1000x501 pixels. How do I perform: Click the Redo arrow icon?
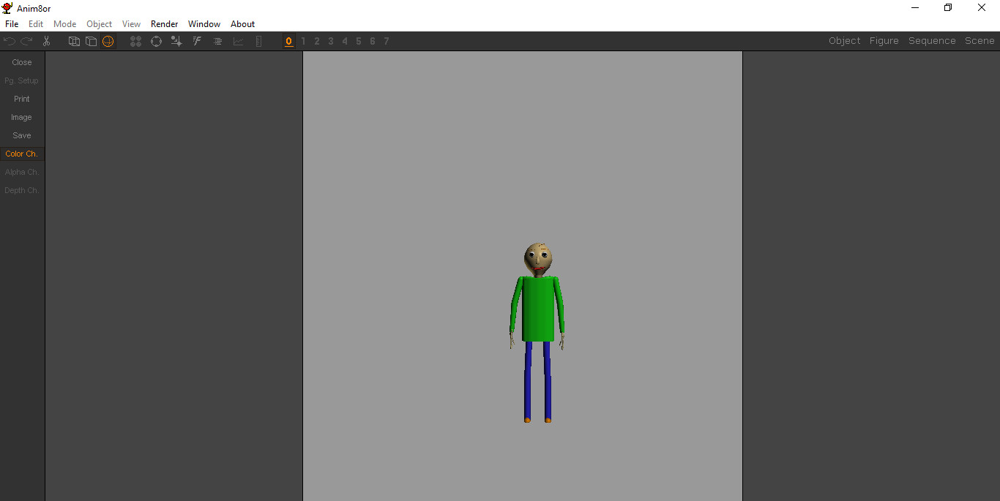pyautogui.click(x=27, y=41)
